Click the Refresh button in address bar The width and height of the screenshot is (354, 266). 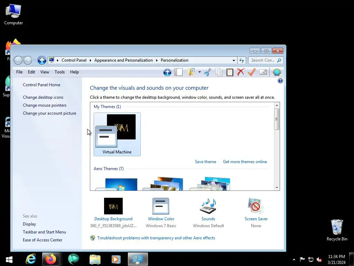click(242, 60)
